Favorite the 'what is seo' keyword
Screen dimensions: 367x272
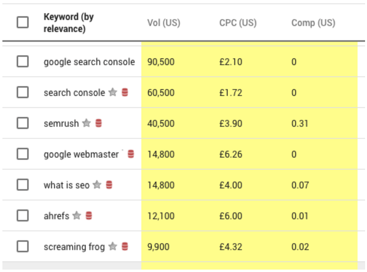pos(97,185)
